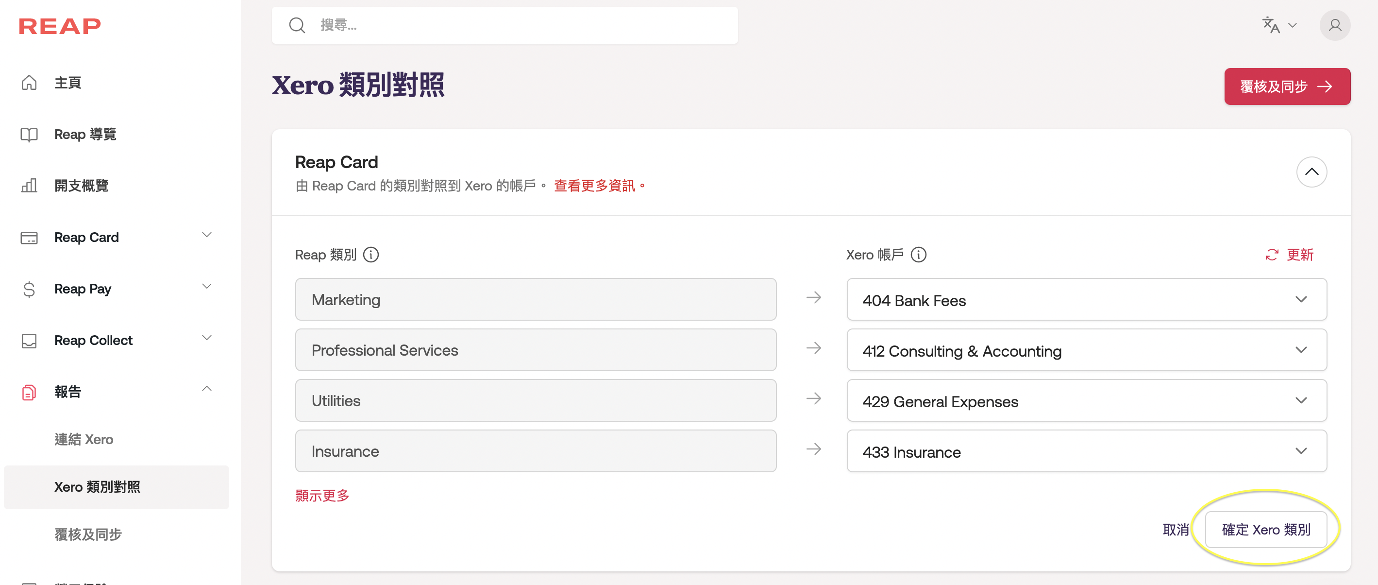Viewport: 1378px width, 585px height.
Task: Click the search magnifier icon
Action: 297,25
